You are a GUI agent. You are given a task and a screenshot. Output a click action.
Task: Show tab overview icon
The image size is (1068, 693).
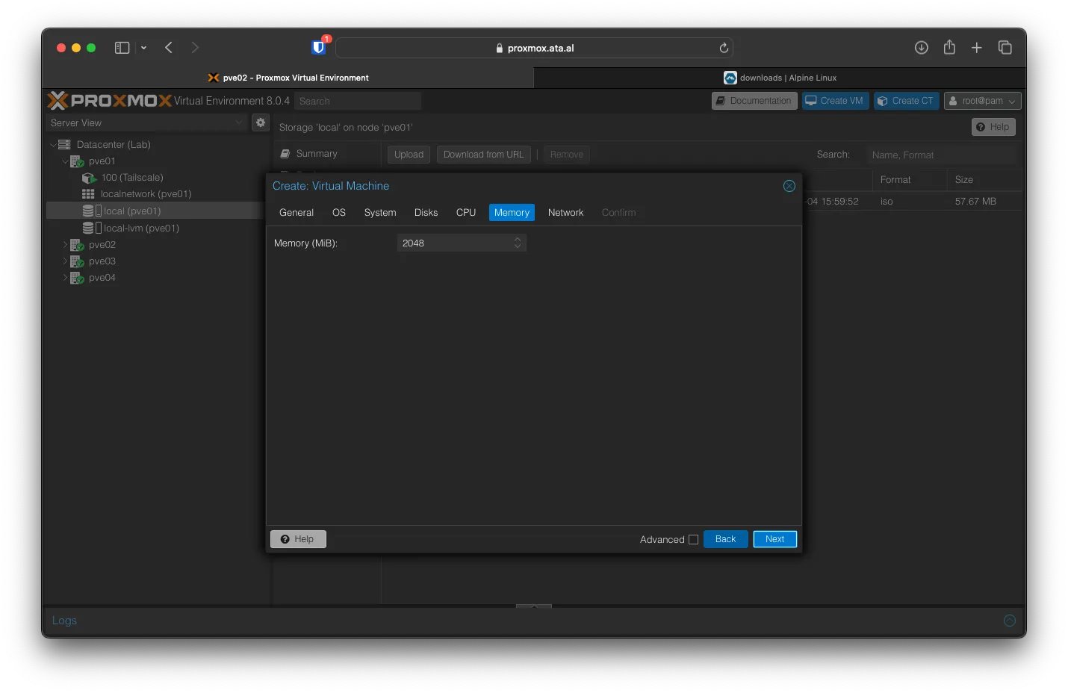(1005, 48)
